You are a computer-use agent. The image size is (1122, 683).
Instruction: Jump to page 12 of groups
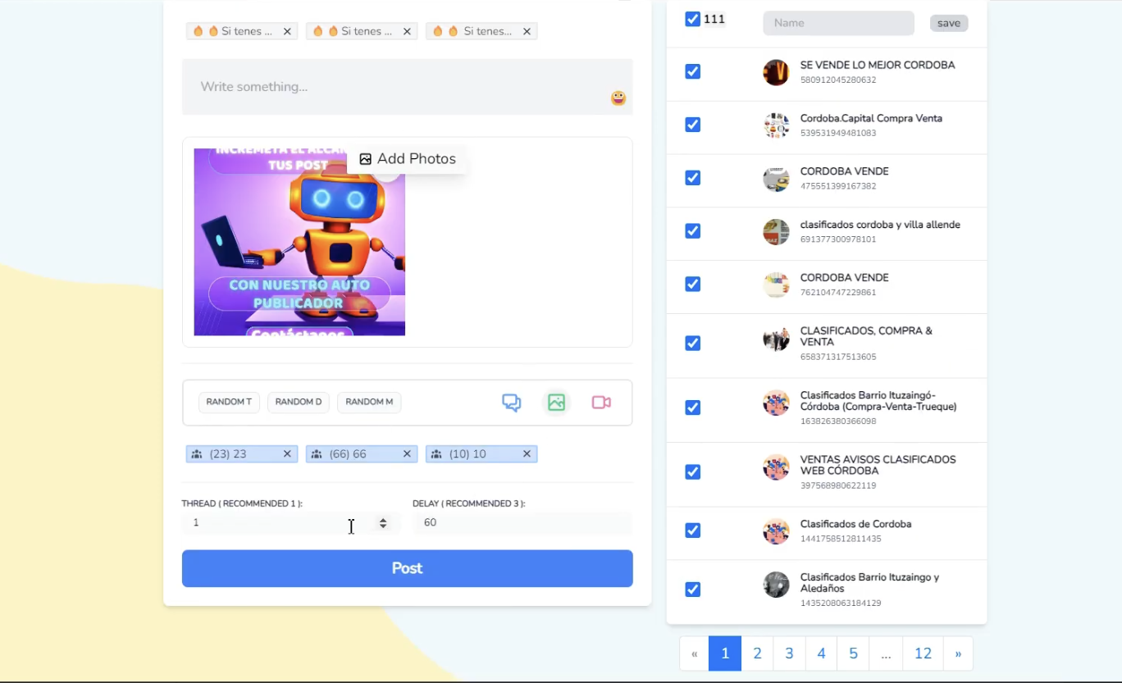(x=923, y=653)
